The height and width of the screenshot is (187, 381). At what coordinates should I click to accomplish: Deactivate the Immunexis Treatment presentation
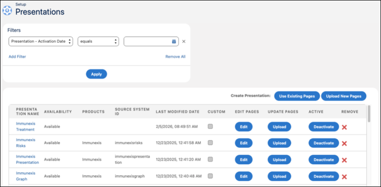324,127
